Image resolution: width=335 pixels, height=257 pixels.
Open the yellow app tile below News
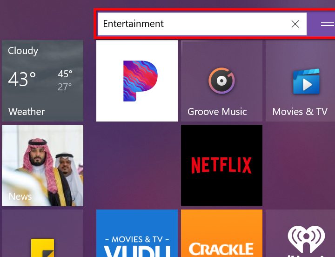pos(42,233)
